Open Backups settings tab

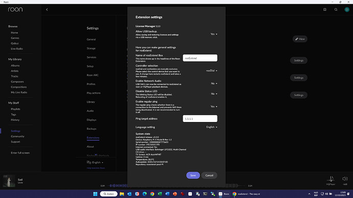92,129
